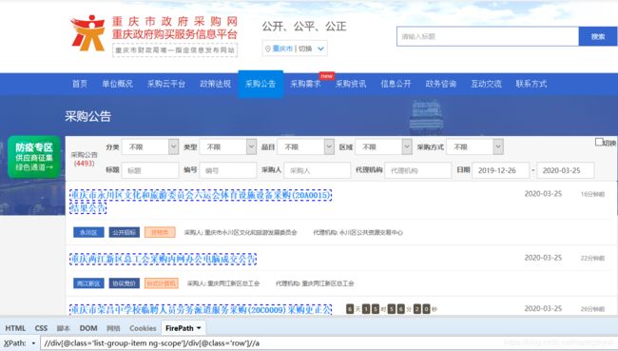Image resolution: width=618 pixels, height=351 pixels.
Task: Open the 采购需求 nav item
Action: point(305,84)
